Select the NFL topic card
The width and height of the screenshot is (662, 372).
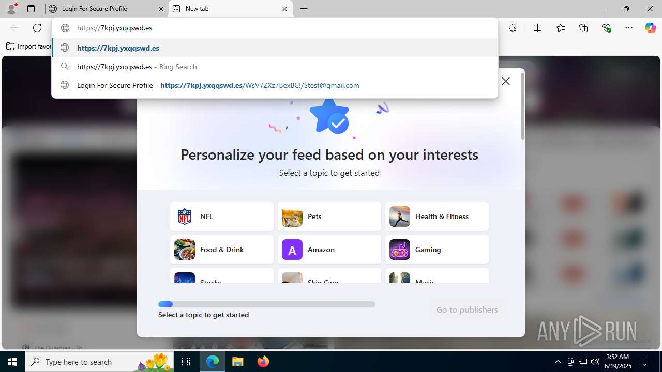(x=222, y=216)
